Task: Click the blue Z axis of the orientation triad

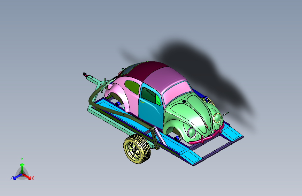Action: point(17,176)
